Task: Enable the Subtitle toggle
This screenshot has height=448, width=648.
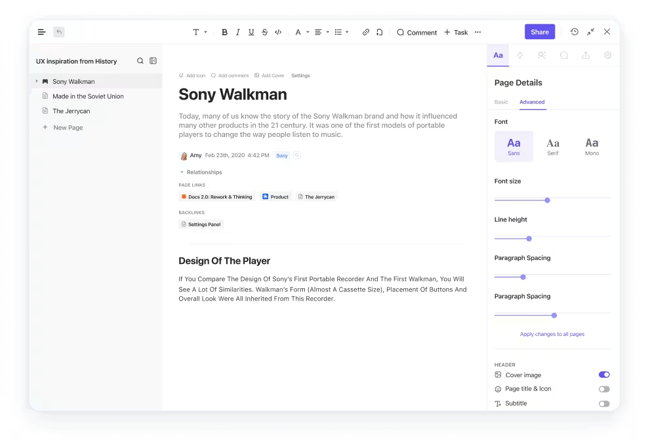Action: pyautogui.click(x=604, y=403)
